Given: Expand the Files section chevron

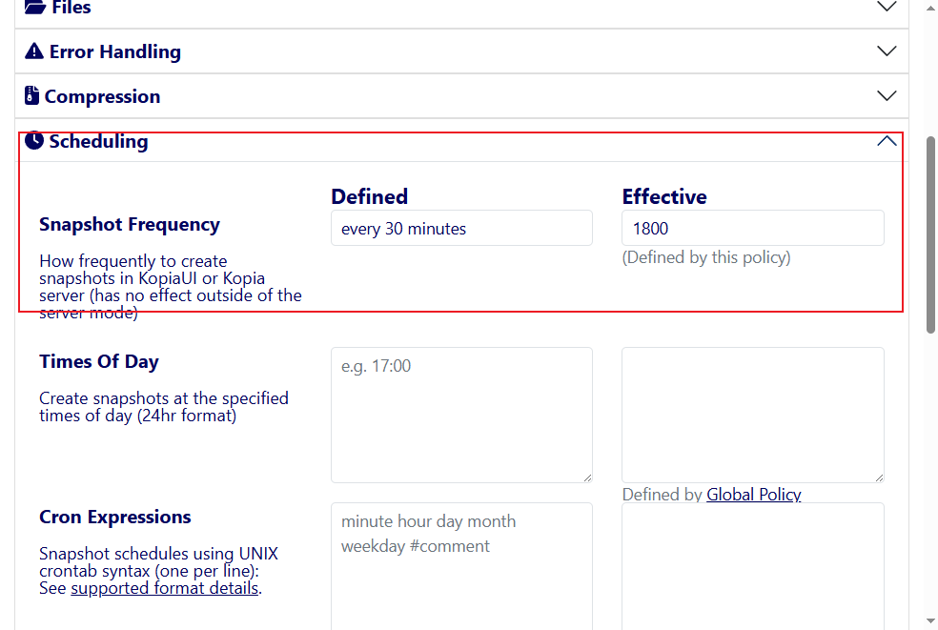Looking at the screenshot, I should coord(887,7).
